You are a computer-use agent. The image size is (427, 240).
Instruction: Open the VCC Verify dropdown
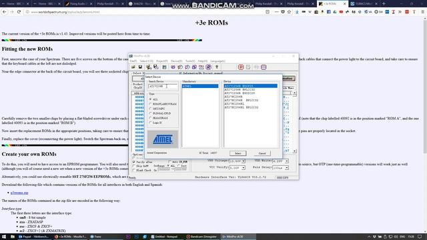tap(244, 168)
